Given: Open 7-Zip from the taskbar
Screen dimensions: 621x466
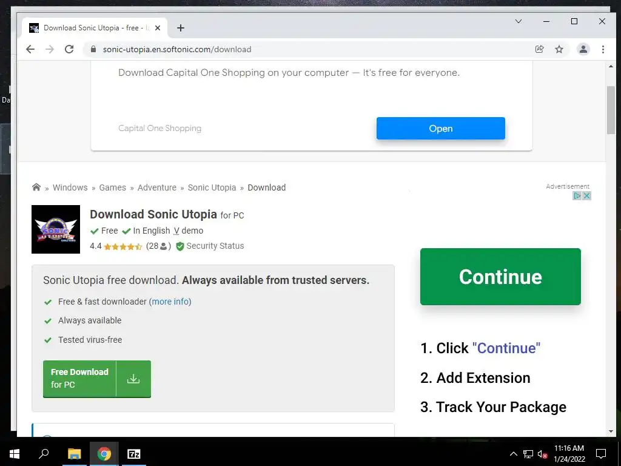Looking at the screenshot, I should tap(134, 454).
